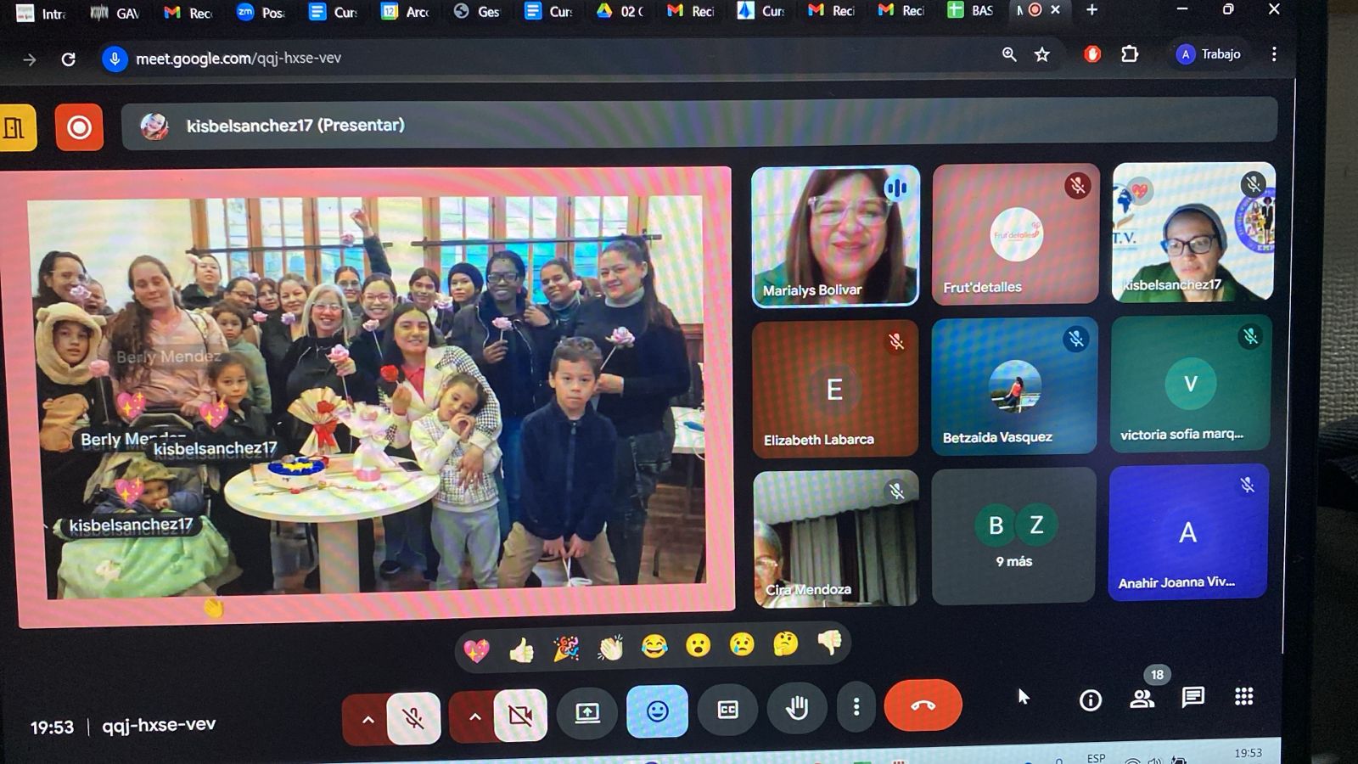Turn on the camera
Viewport: 1358px width, 764px height.
[x=520, y=717]
